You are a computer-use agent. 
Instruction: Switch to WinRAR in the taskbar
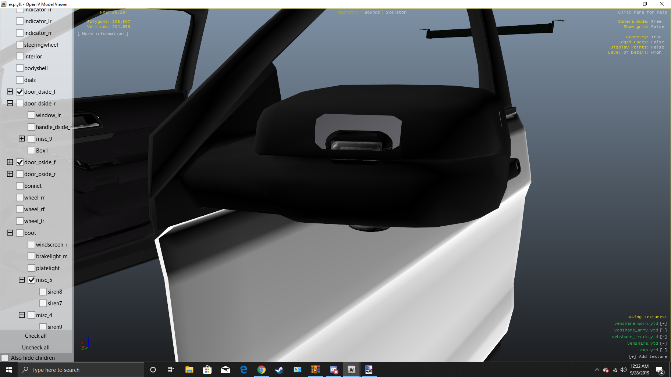click(x=316, y=370)
